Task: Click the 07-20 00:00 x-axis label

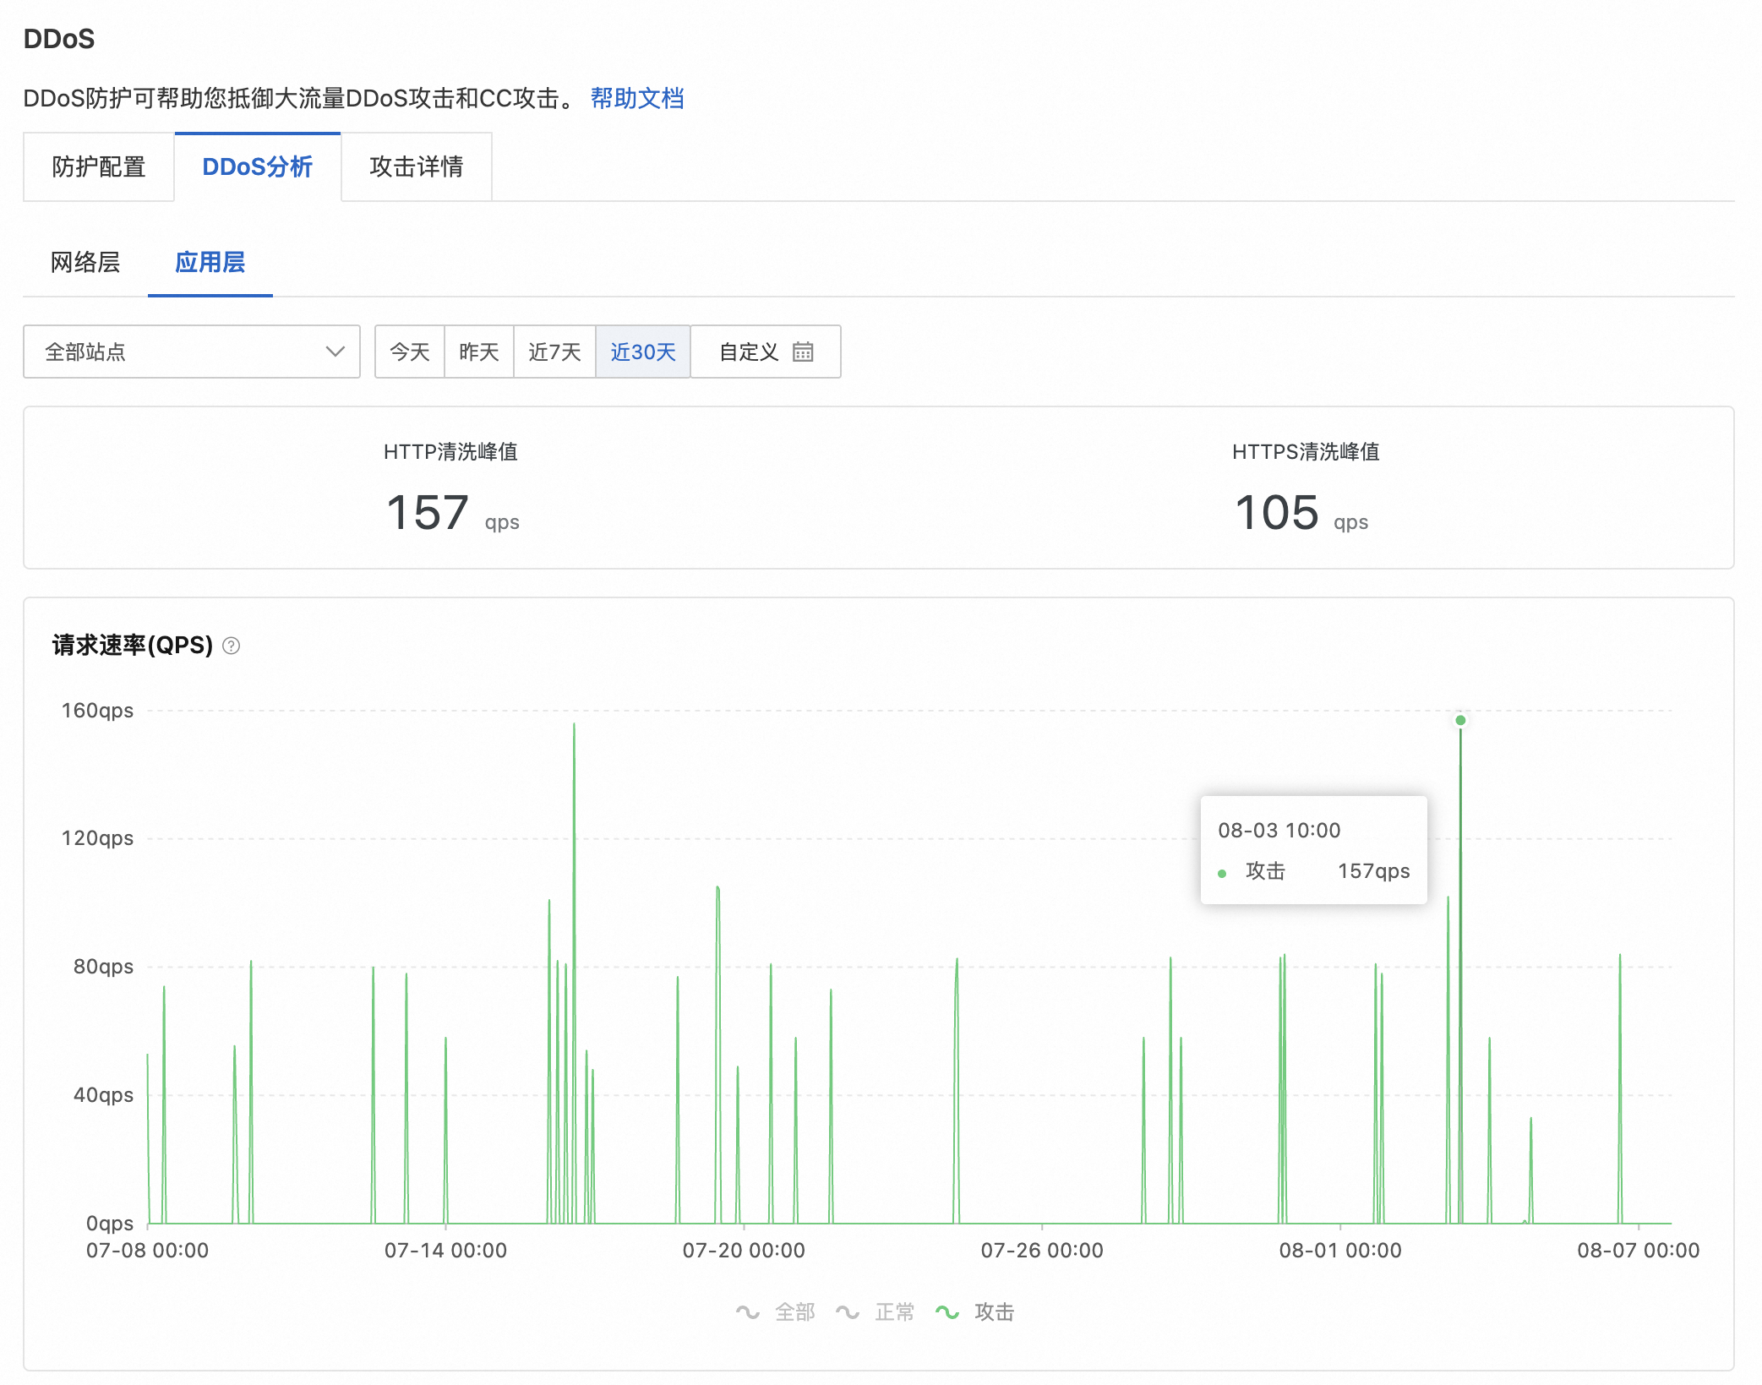Action: point(744,1251)
